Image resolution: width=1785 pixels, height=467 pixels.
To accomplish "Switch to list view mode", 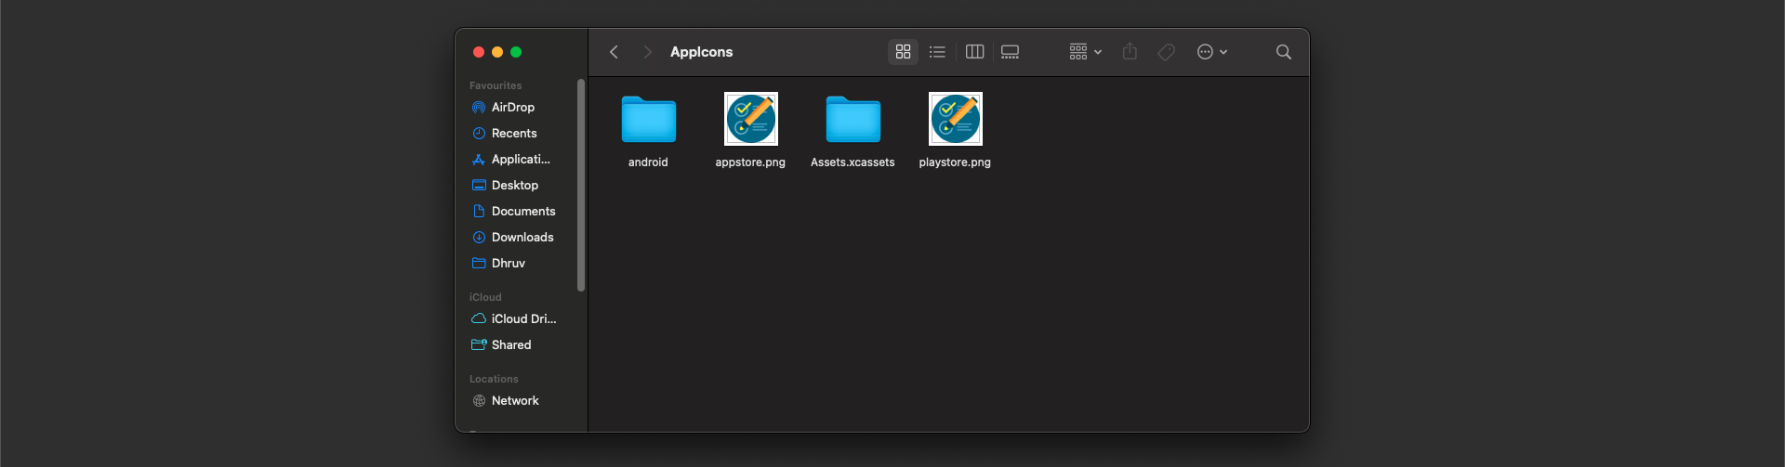I will tap(937, 52).
